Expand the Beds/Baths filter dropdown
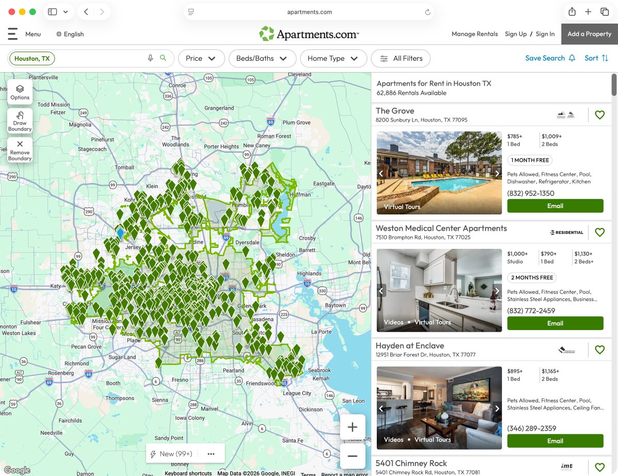This screenshot has width=618, height=476. click(x=262, y=58)
